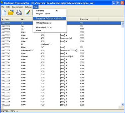This screenshot has width=125, height=113.
Task: Click the New document toolbar icon
Action: tap(4, 12)
